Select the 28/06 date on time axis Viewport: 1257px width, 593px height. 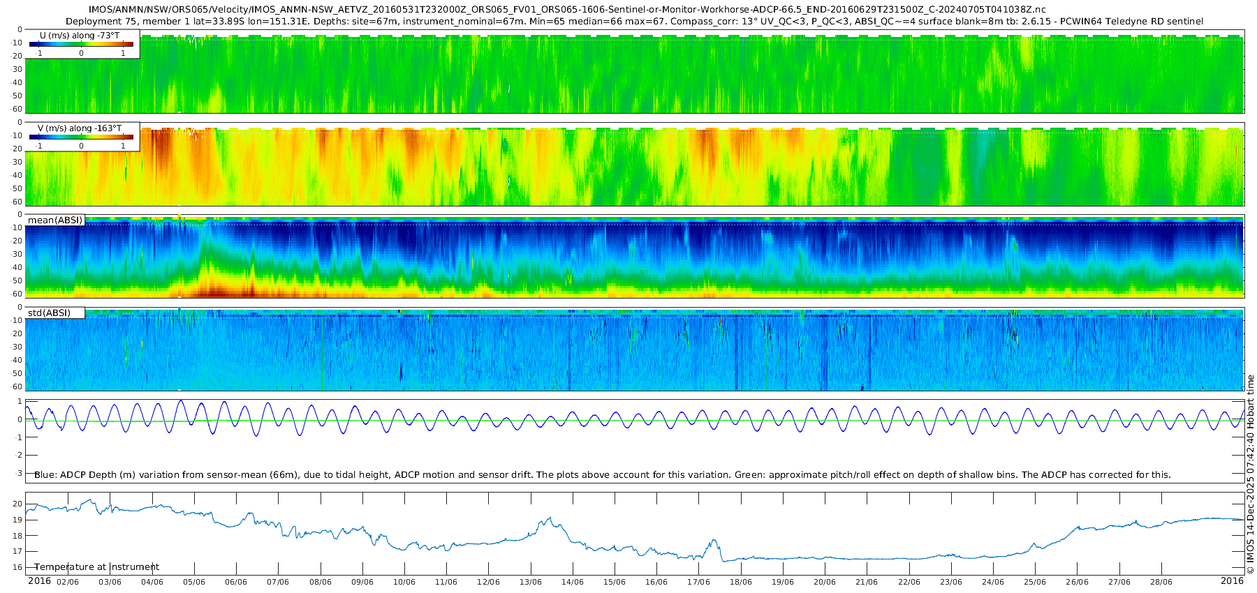click(1161, 582)
